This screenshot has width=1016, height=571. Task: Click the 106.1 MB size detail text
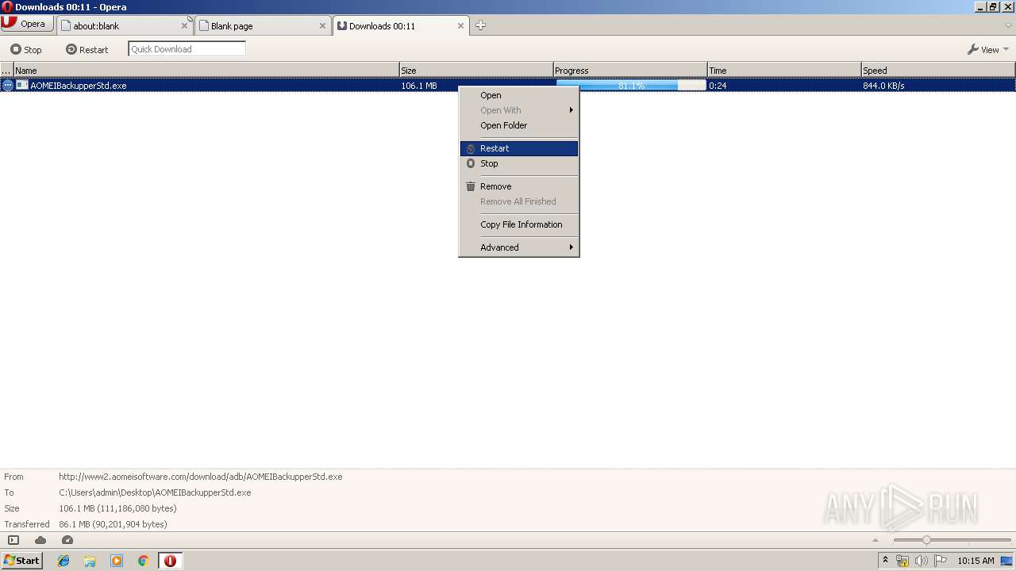[x=117, y=508]
